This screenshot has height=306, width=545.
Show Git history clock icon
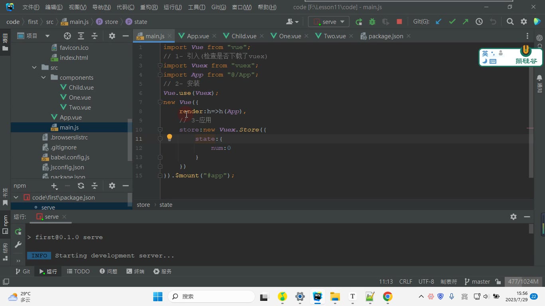479,22
